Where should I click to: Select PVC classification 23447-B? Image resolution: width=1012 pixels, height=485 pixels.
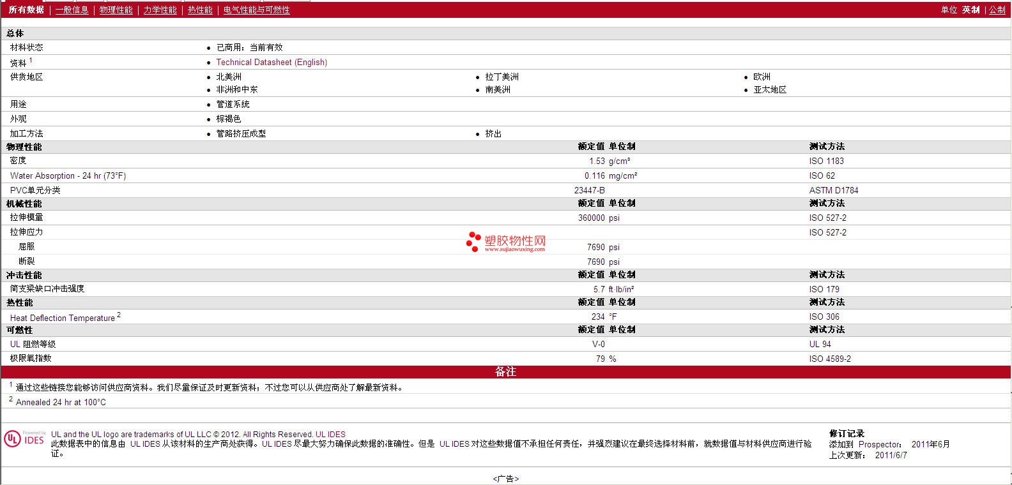point(590,190)
